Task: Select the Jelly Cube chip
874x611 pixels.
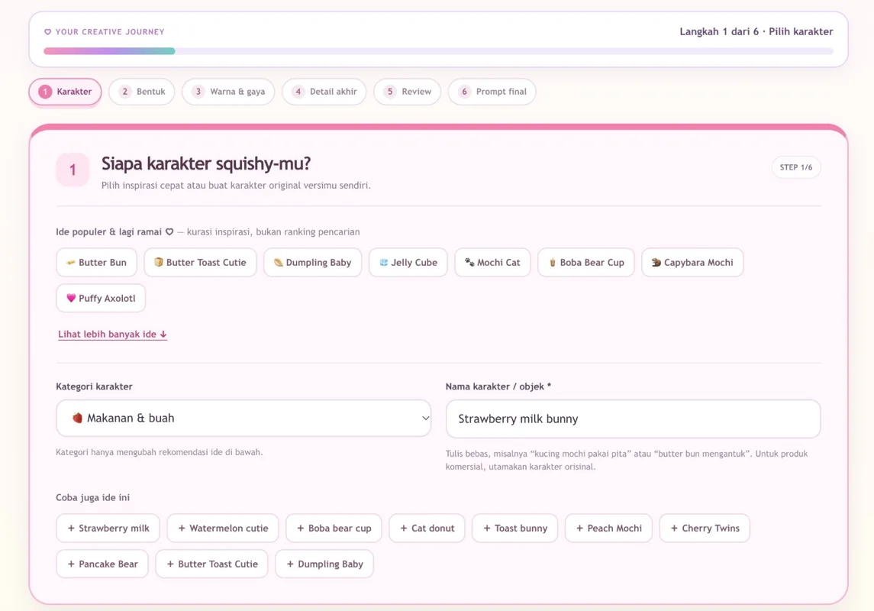Action: pyautogui.click(x=408, y=263)
